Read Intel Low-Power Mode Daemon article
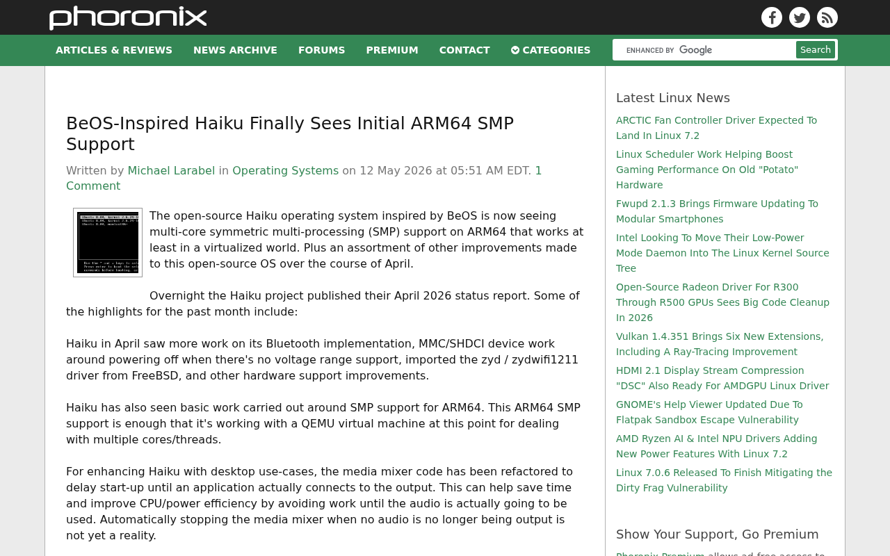 [x=722, y=253]
